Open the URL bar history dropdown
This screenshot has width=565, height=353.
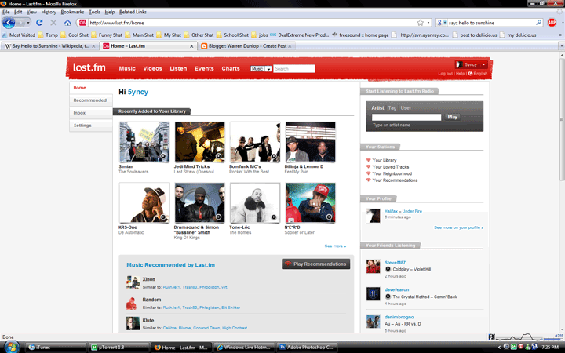click(x=428, y=23)
